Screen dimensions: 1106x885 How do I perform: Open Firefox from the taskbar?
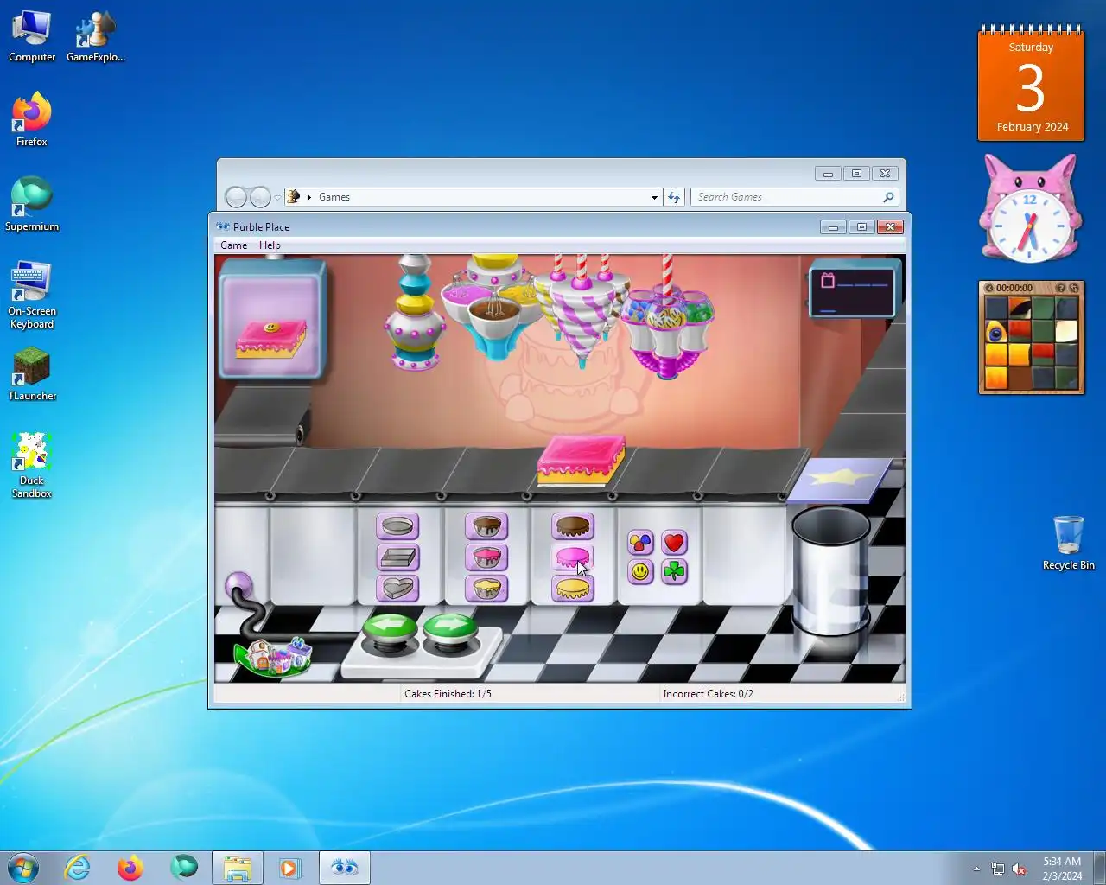[130, 868]
